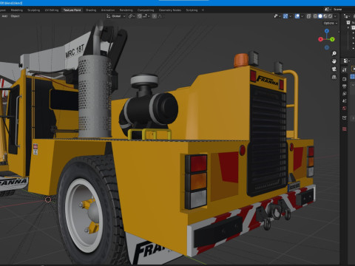
Task: Open the Output properties tab
Action: (345, 86)
